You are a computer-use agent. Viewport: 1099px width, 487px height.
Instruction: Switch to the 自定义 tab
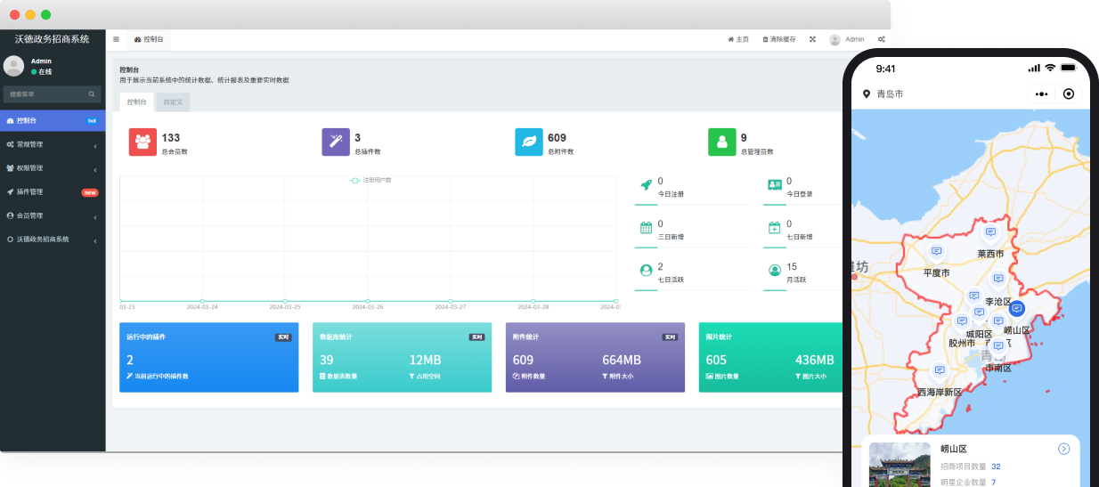[173, 102]
